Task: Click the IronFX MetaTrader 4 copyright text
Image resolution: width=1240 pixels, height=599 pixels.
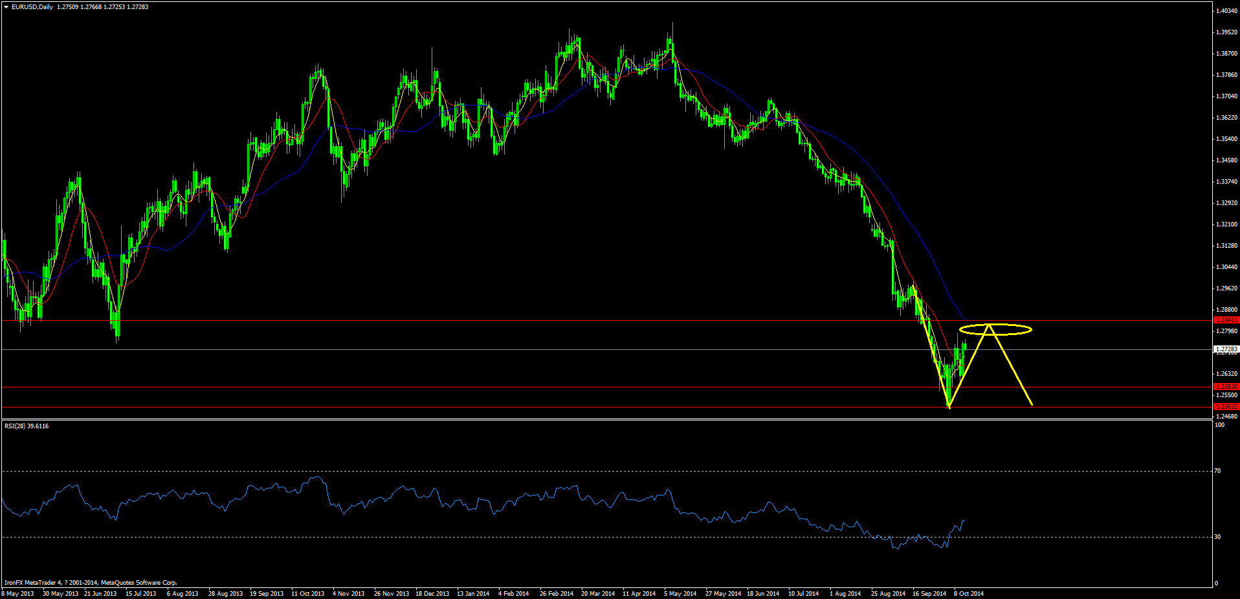Action: pyautogui.click(x=91, y=582)
